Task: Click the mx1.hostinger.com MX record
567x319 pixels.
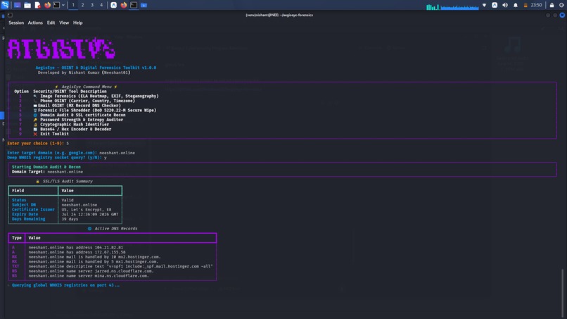Action: [94, 261]
